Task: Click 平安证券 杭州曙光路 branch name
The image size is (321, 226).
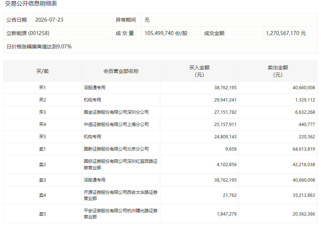Action: coord(121,214)
